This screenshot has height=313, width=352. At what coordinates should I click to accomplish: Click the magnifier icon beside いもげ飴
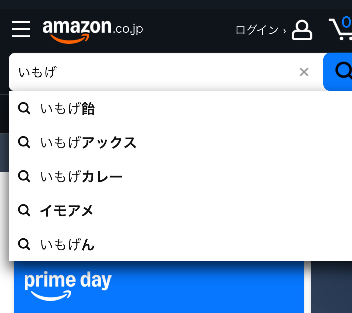point(24,108)
